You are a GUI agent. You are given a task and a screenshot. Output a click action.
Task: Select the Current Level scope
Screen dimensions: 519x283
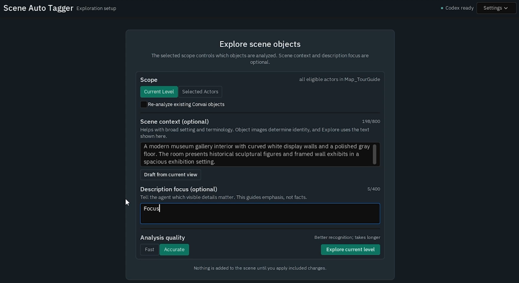click(x=159, y=92)
